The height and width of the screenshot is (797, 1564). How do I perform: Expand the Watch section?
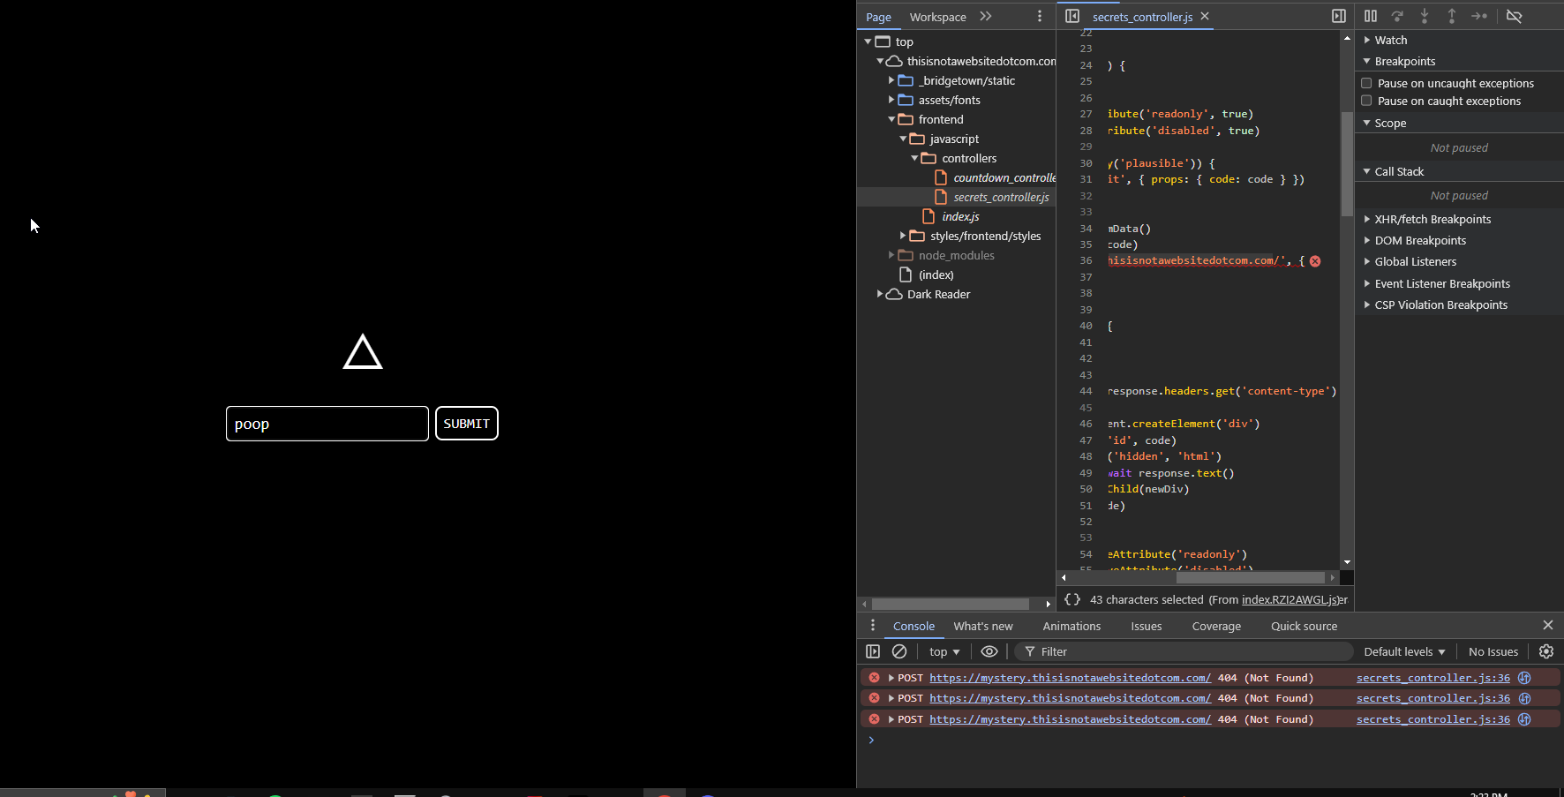coord(1390,40)
